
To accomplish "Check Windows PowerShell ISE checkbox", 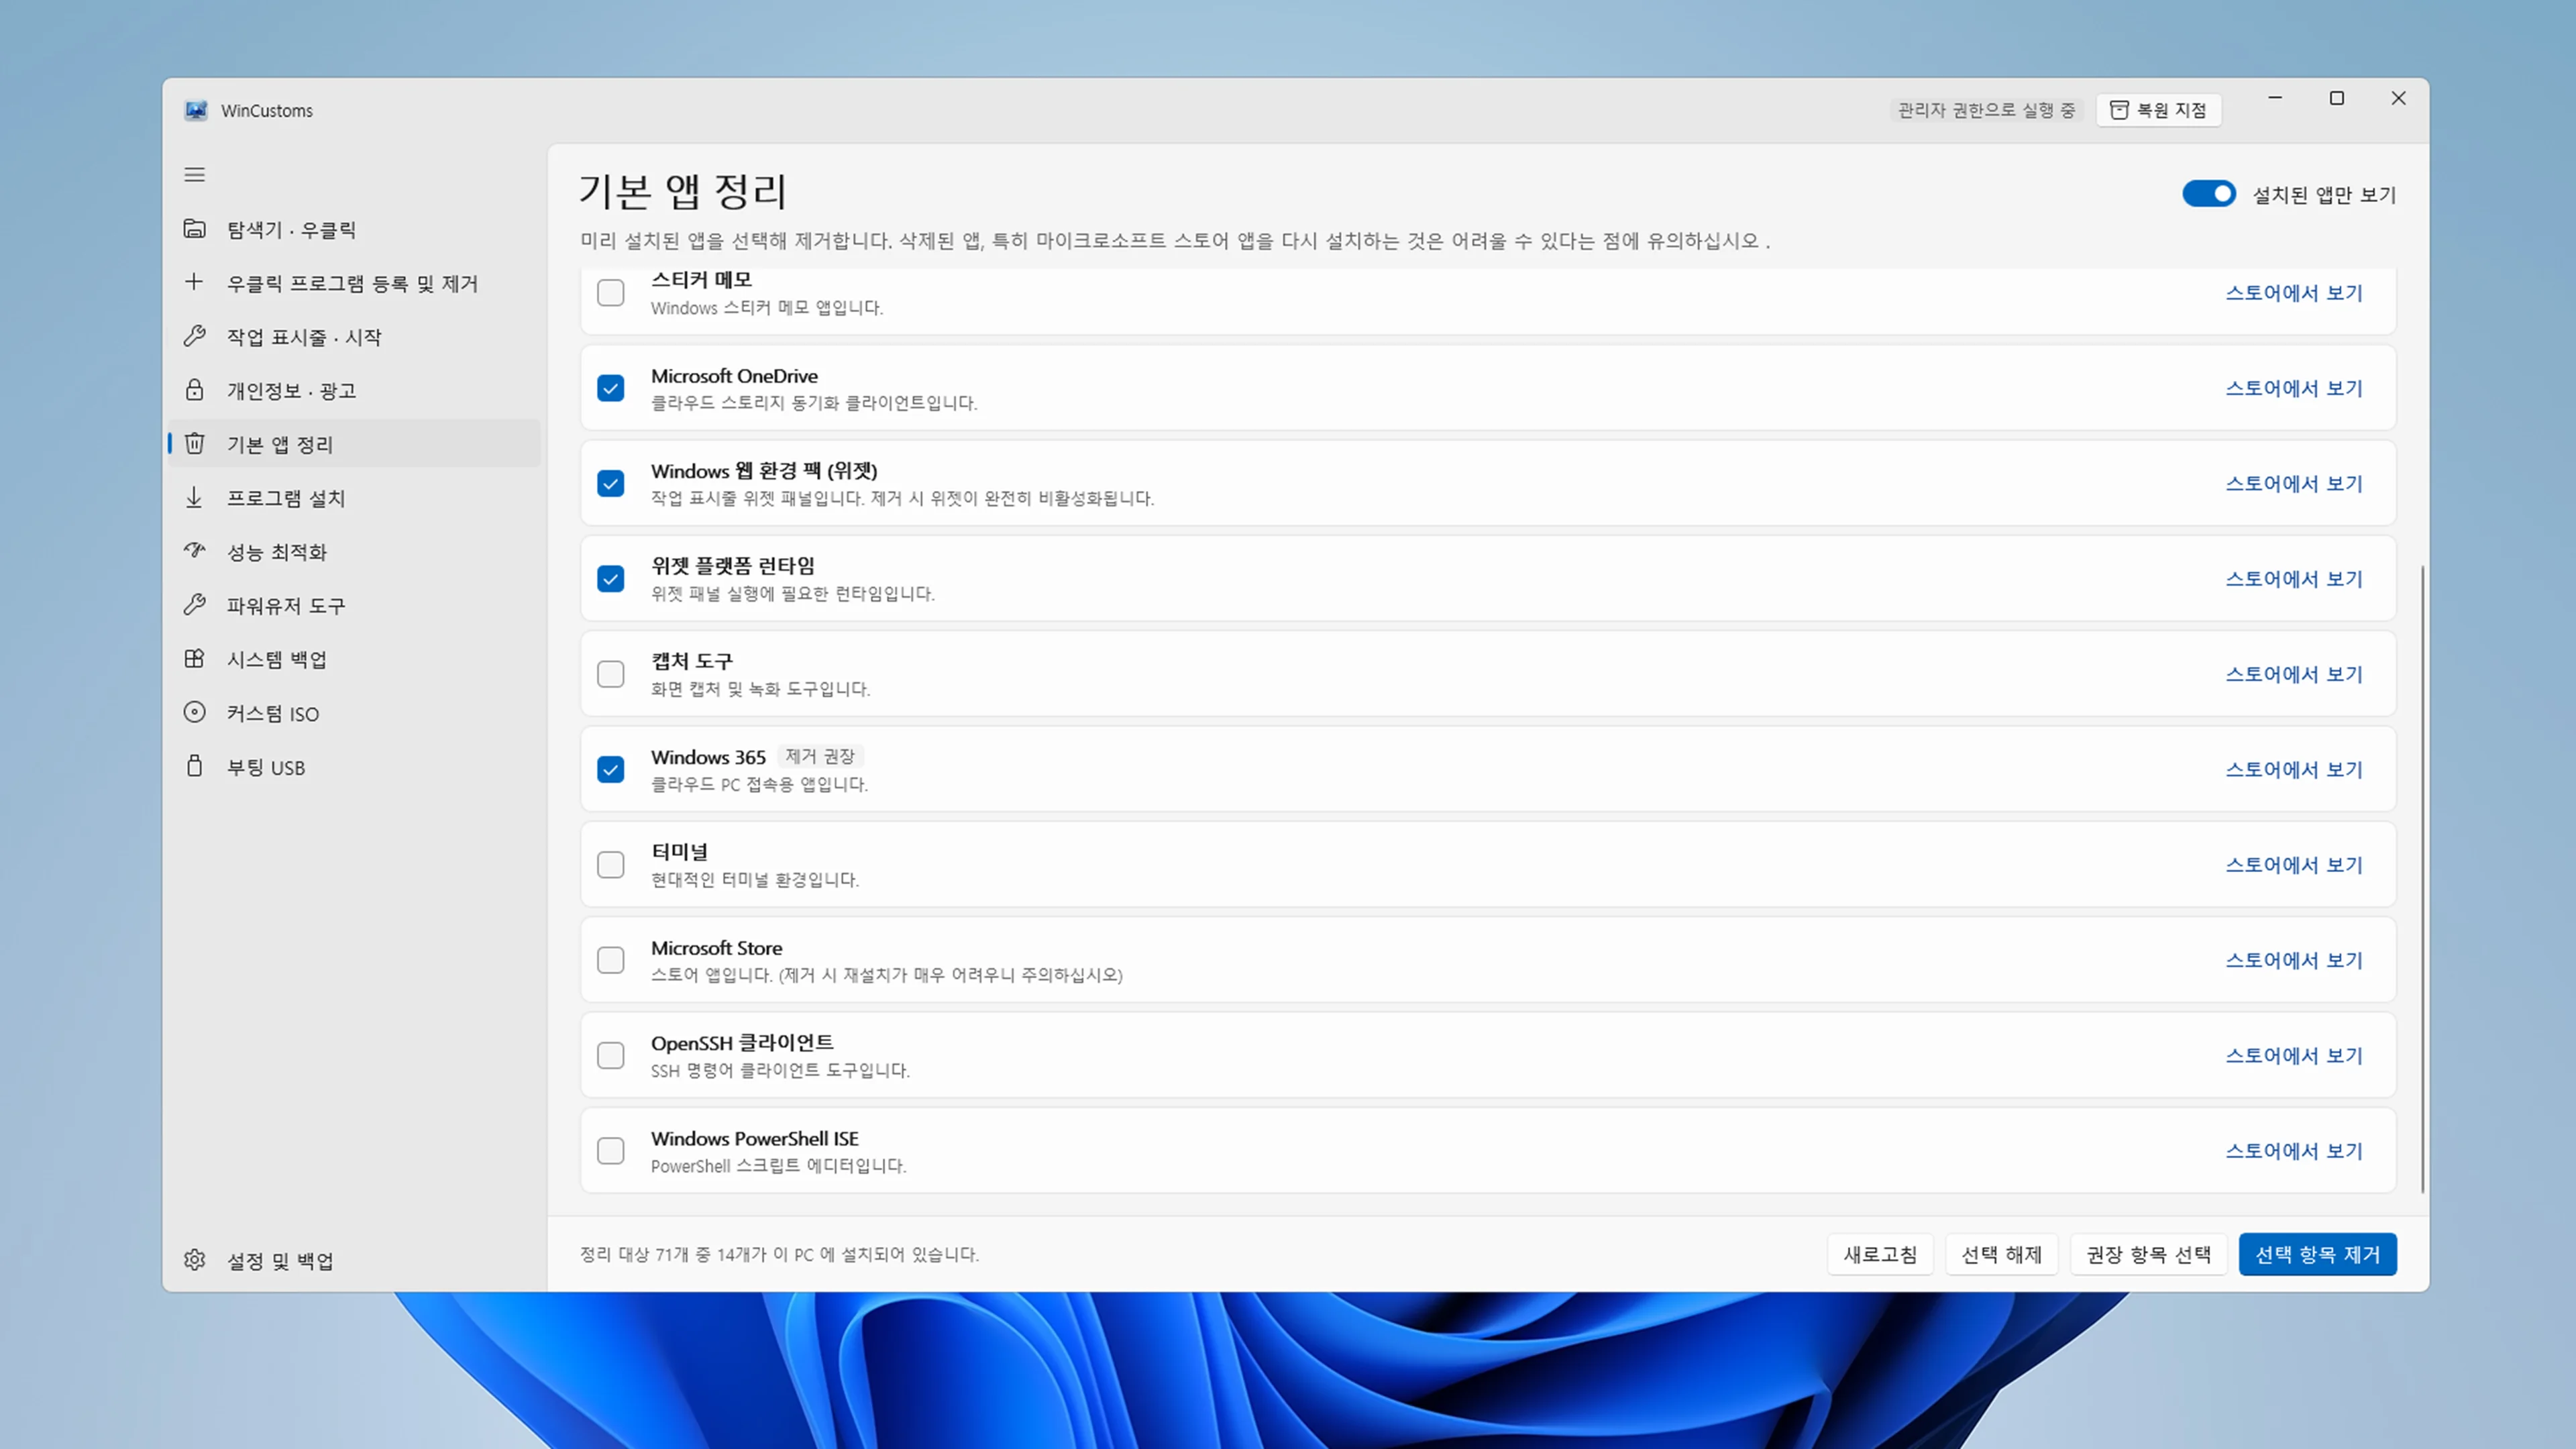I will coord(610,1151).
